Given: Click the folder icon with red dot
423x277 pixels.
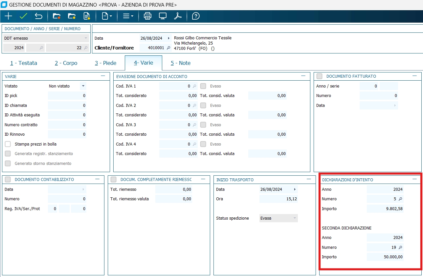Looking at the screenshot, I should (56, 16).
